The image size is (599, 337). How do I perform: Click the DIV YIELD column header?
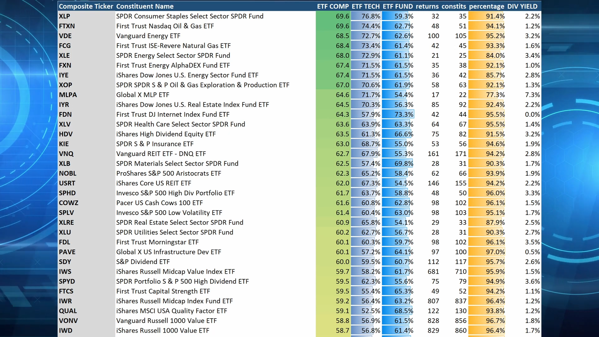[522, 6]
